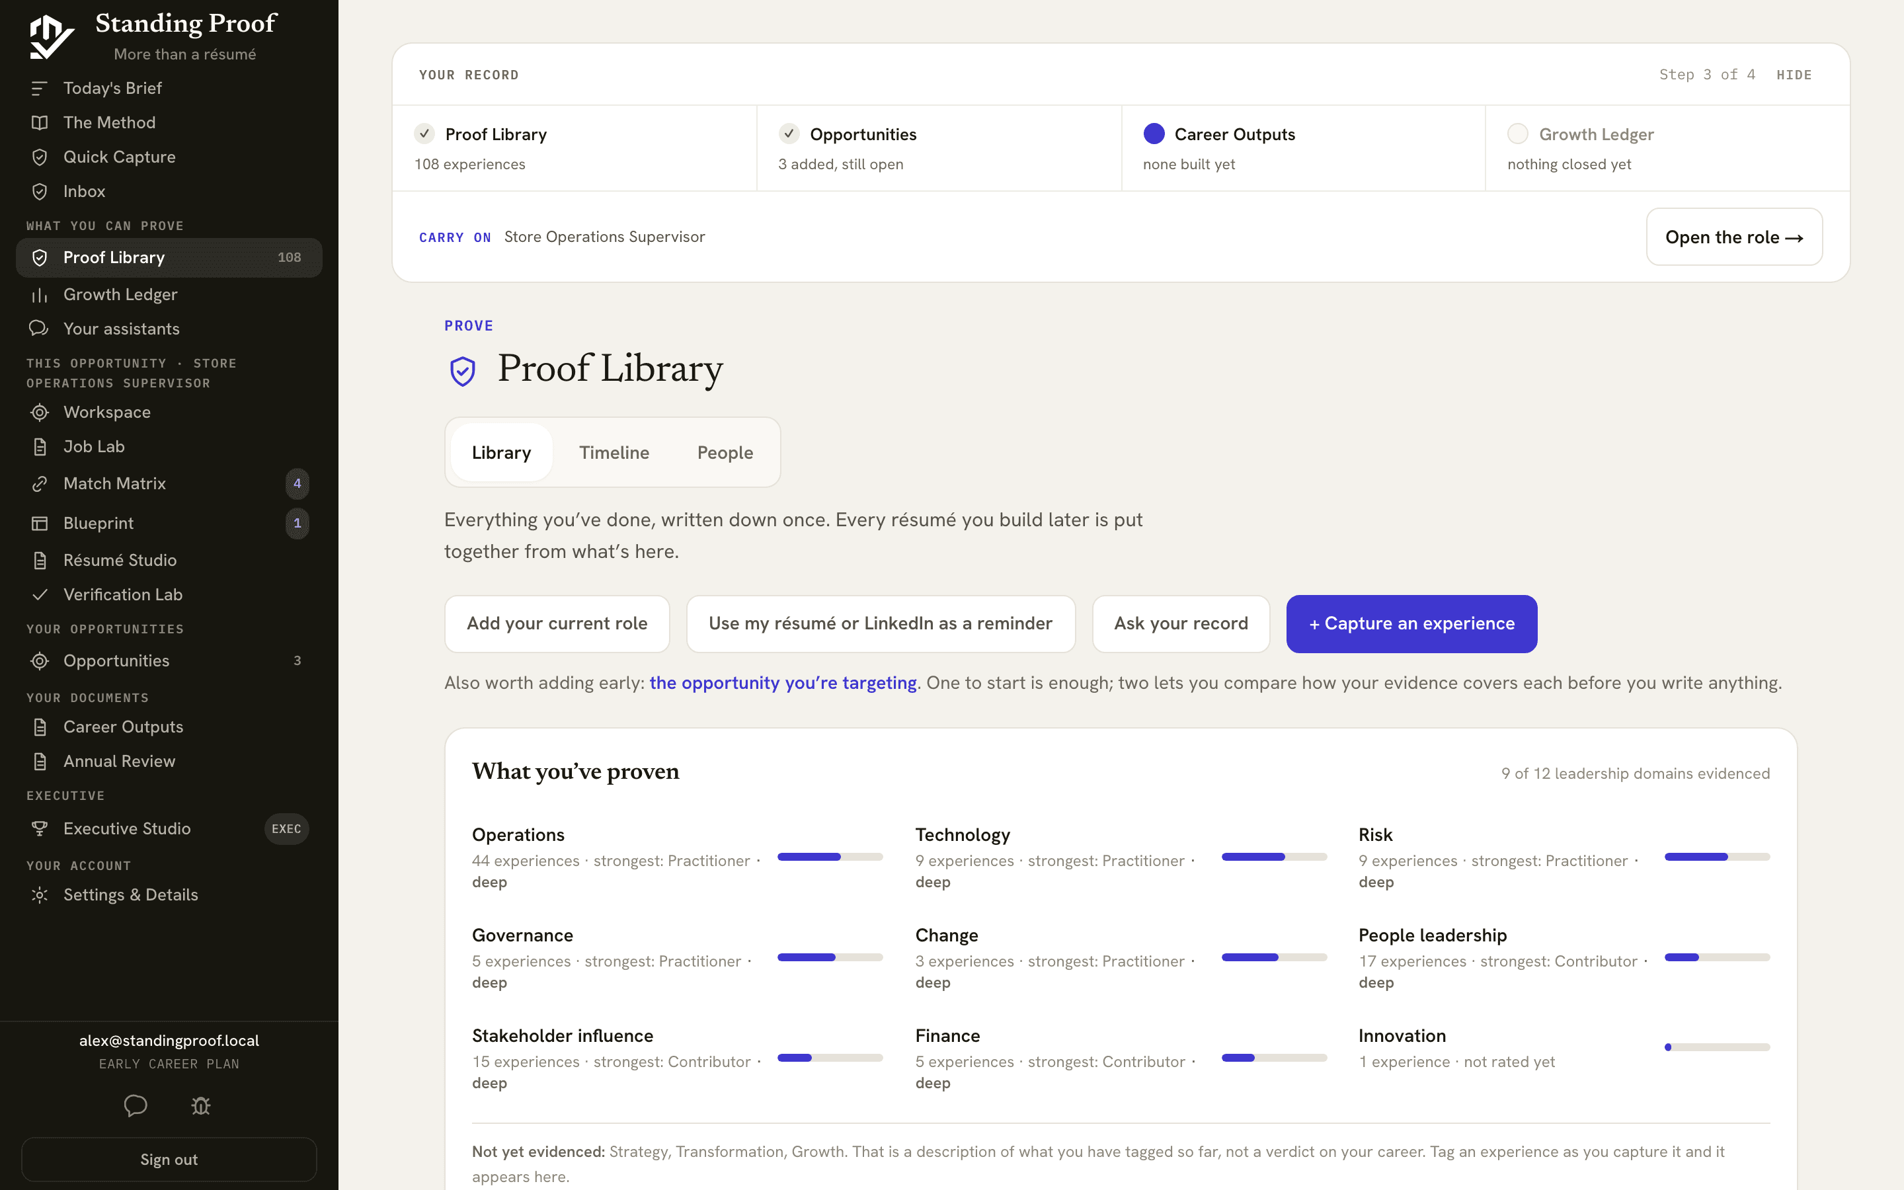Click the EXEC badge on Executive Studio
This screenshot has width=1904, height=1190.
(x=286, y=829)
